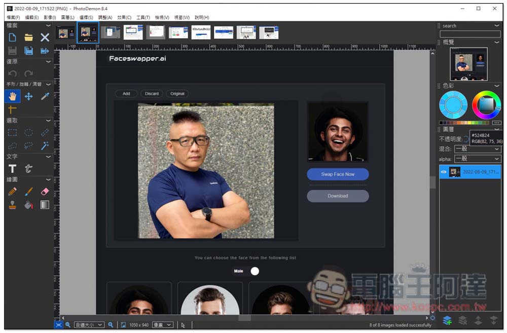Select the Paint bucket fill tool
Viewport: 507px width, 333px height.
point(28,205)
